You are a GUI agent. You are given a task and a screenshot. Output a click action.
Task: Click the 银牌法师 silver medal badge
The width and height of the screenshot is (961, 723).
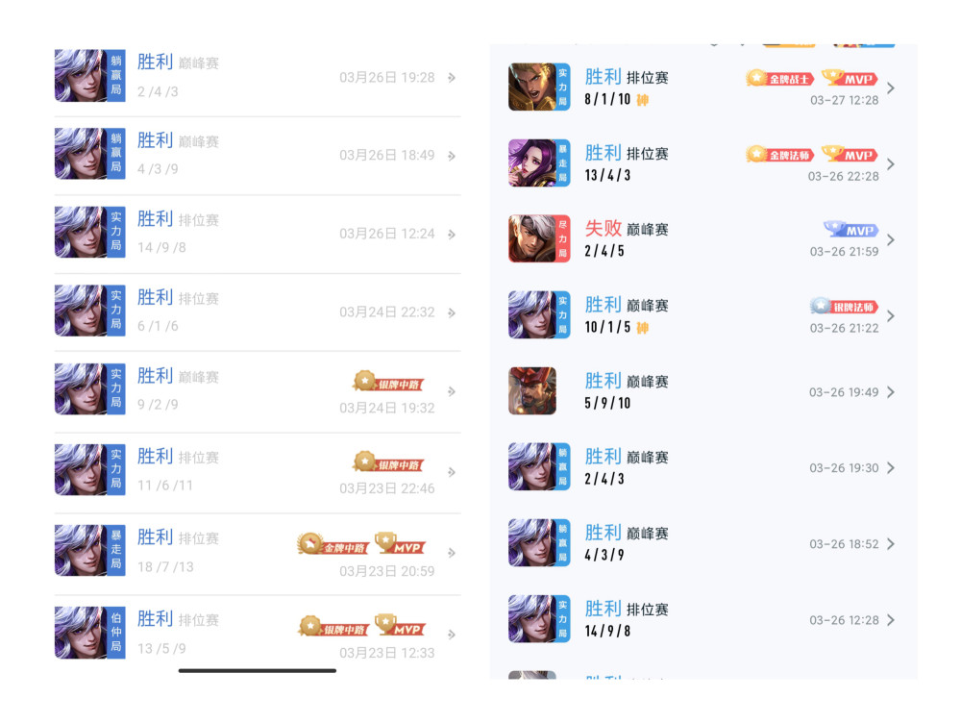(844, 306)
